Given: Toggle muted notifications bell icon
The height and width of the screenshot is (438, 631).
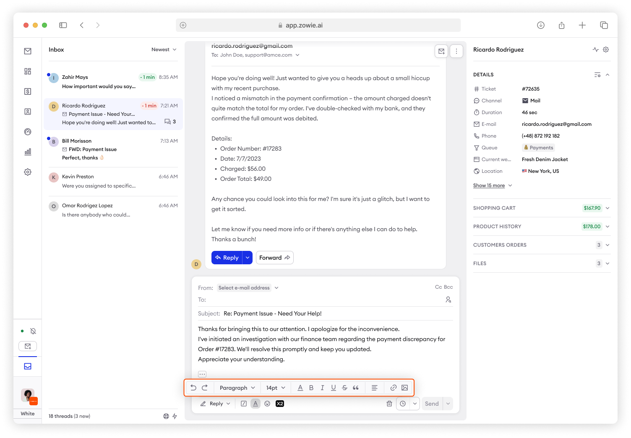Looking at the screenshot, I should click(33, 331).
